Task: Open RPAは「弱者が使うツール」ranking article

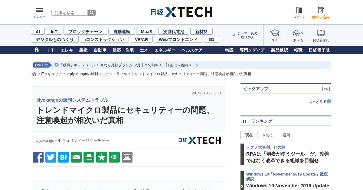Action: [288, 157]
